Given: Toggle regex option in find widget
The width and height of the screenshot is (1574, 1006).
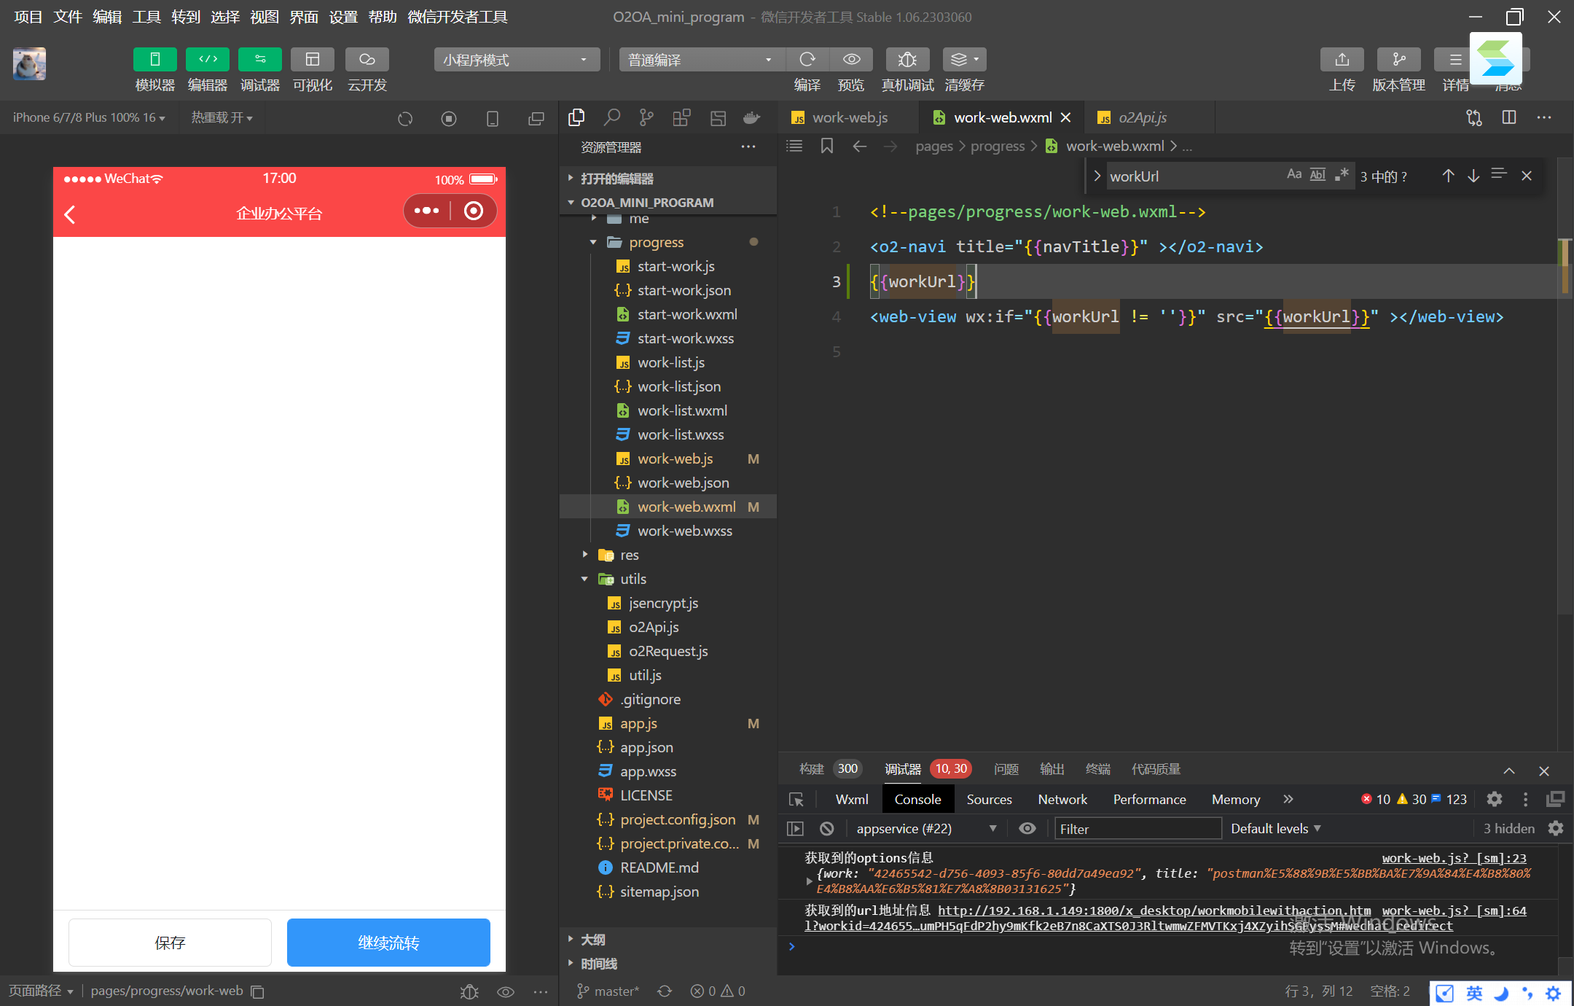Looking at the screenshot, I should pyautogui.click(x=1342, y=175).
